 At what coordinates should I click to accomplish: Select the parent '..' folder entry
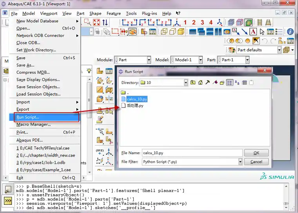click(x=125, y=93)
